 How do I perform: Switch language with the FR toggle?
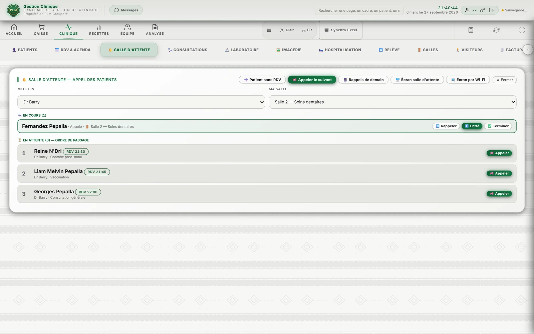pyautogui.click(x=307, y=30)
